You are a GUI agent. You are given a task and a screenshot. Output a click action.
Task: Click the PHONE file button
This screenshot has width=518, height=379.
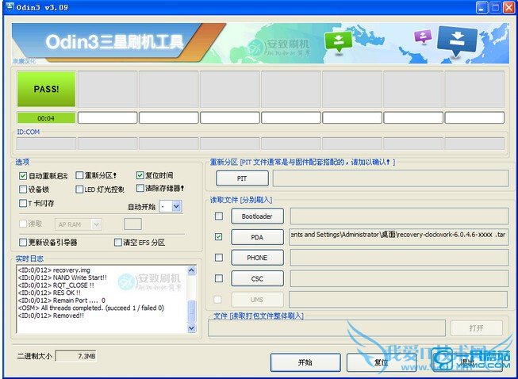(x=257, y=258)
